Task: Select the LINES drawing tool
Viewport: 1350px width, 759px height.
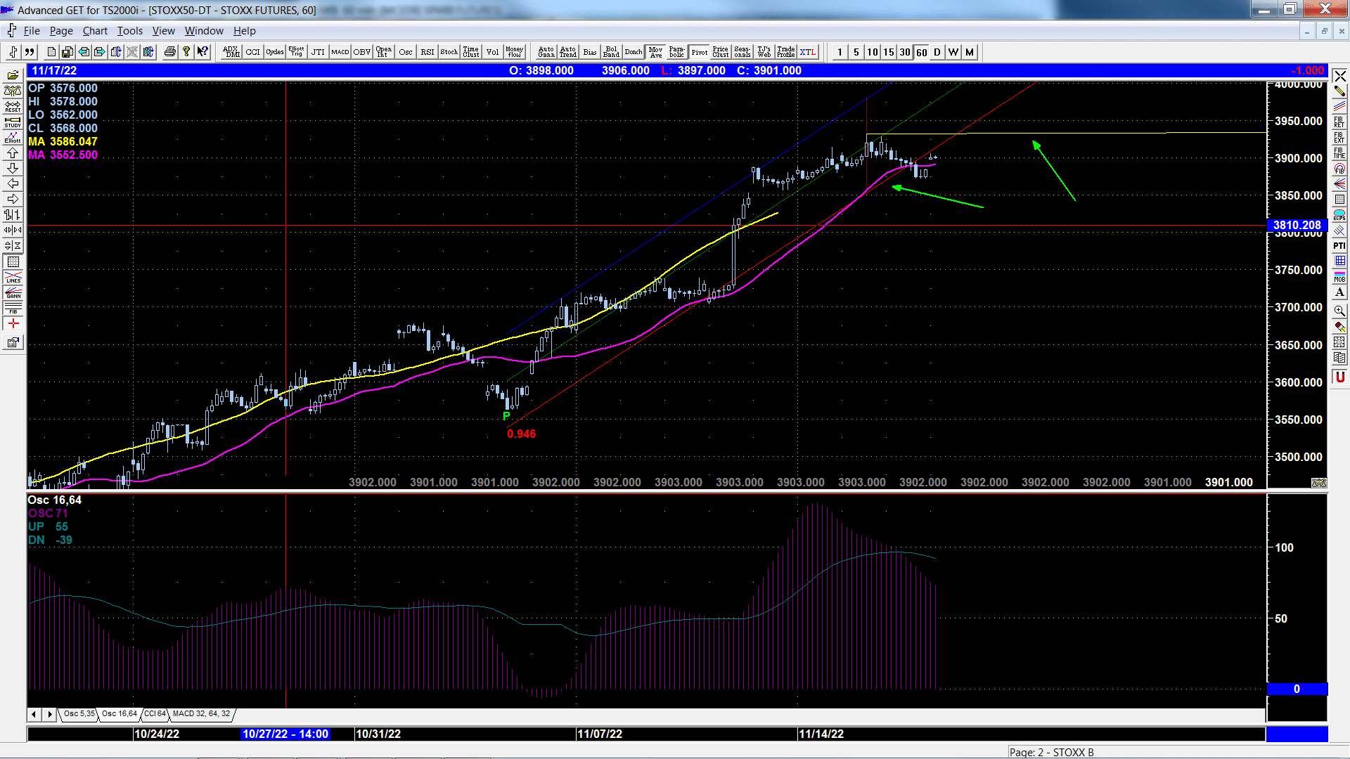Action: (x=13, y=277)
